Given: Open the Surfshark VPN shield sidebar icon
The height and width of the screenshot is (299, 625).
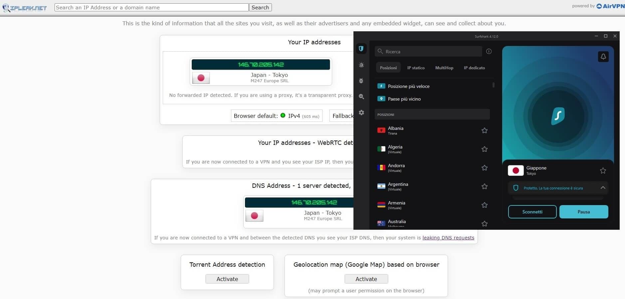Looking at the screenshot, I should click(361, 49).
